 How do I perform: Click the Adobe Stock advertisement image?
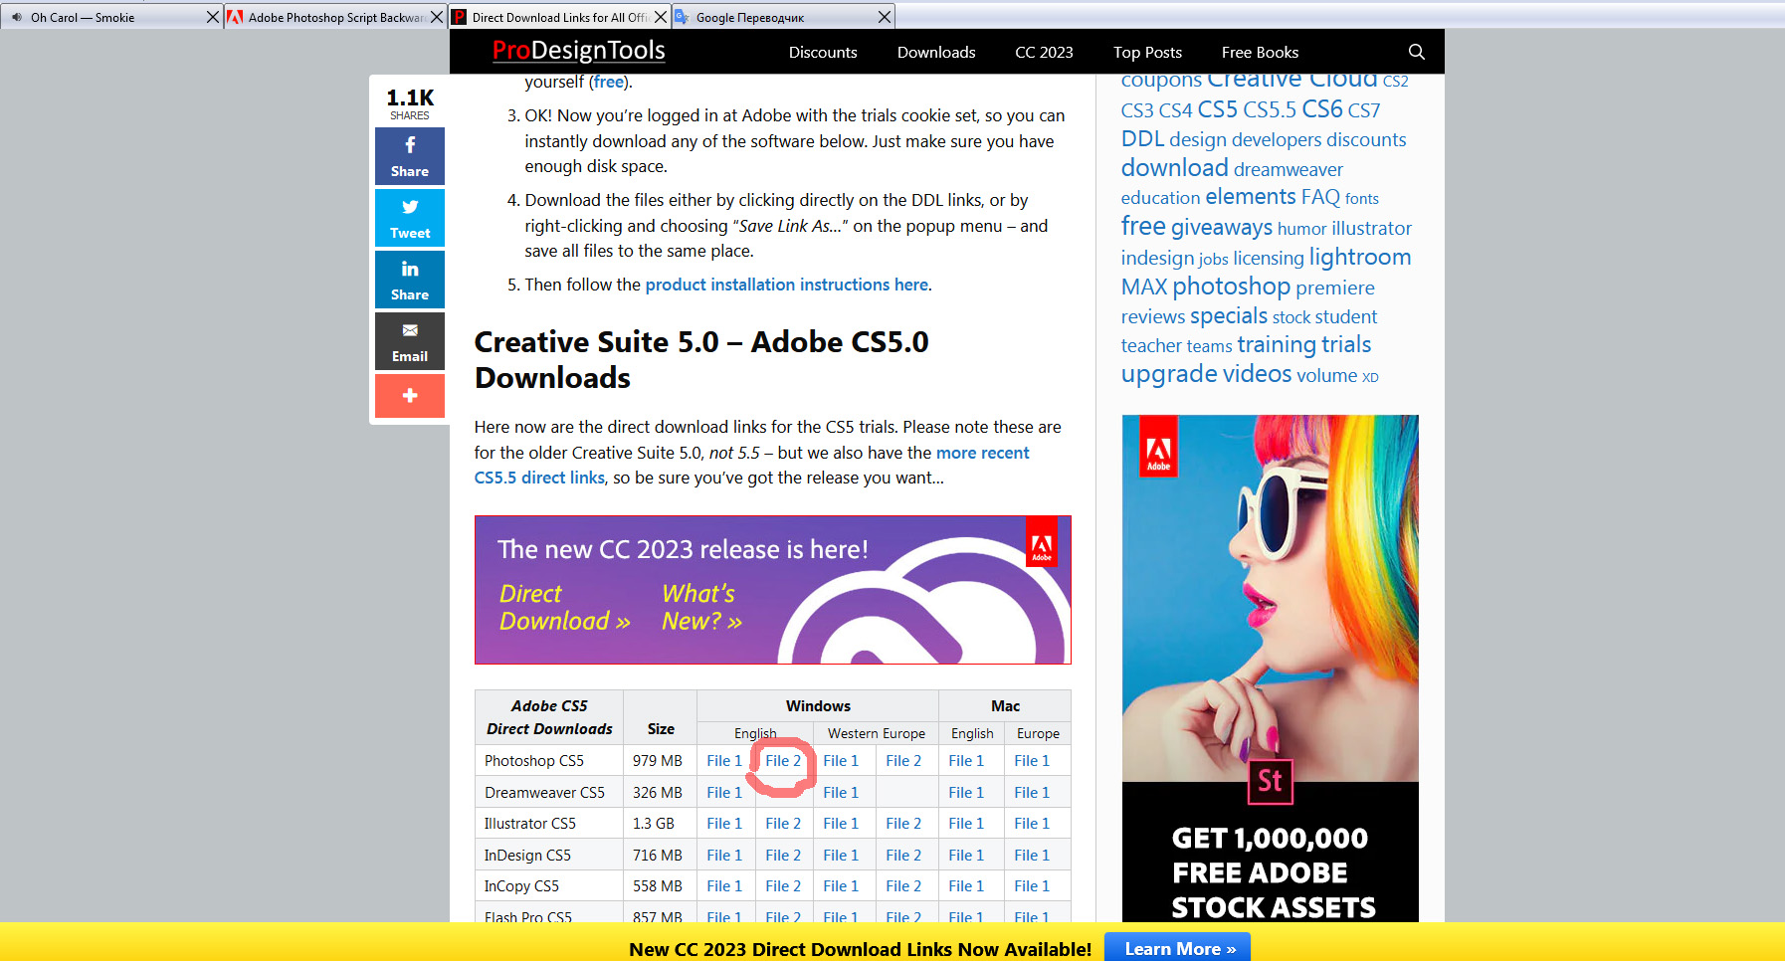[x=1268, y=597]
